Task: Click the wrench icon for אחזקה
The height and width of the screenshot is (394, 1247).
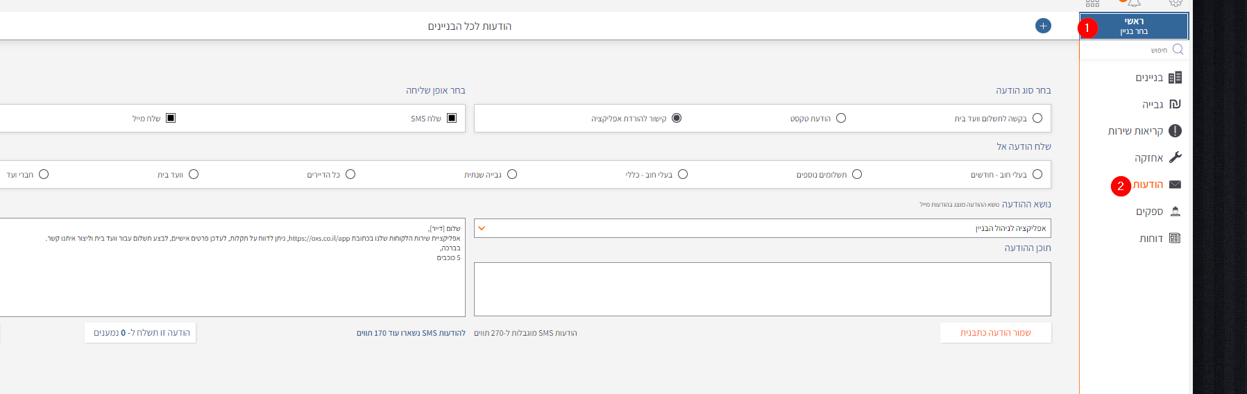Action: pyautogui.click(x=1175, y=157)
